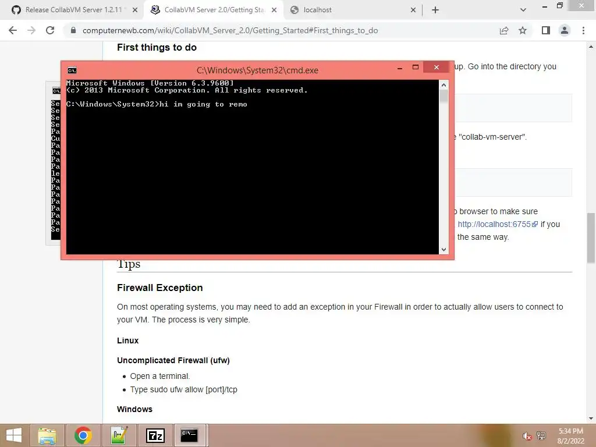
Task: Click the browser page scrollbar thumb
Action: coord(591,237)
